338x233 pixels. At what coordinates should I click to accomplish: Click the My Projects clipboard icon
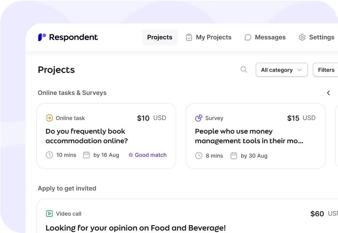coord(189,37)
